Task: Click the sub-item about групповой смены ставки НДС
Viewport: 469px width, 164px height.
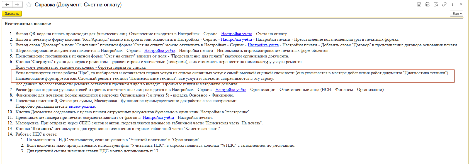Action: pyautogui.click(x=92, y=151)
